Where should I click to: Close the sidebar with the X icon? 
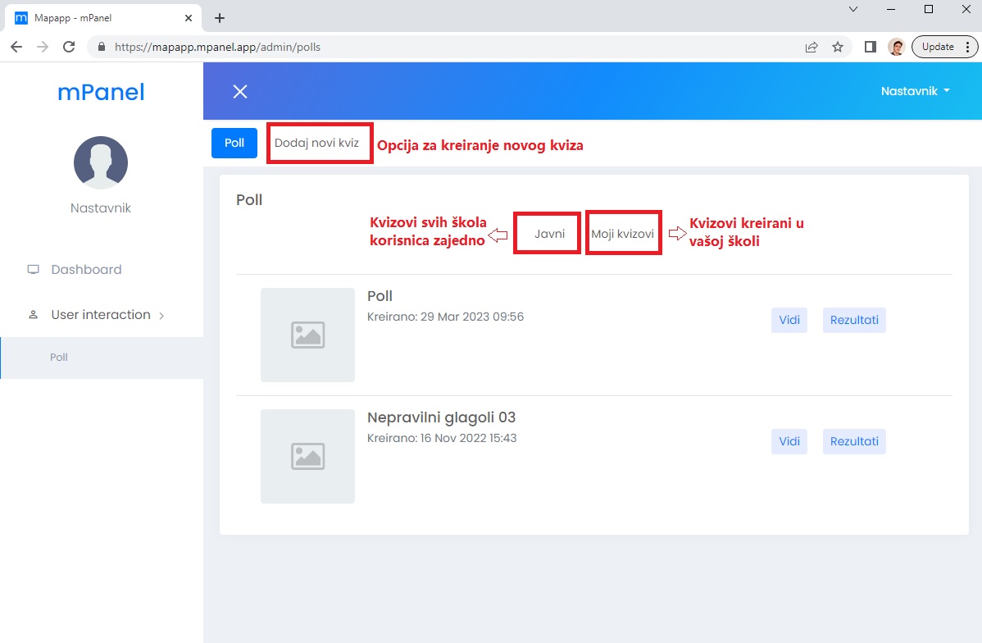tap(240, 92)
